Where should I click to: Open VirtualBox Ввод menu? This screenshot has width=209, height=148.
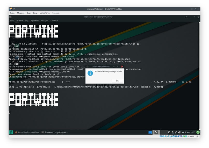point(35,13)
